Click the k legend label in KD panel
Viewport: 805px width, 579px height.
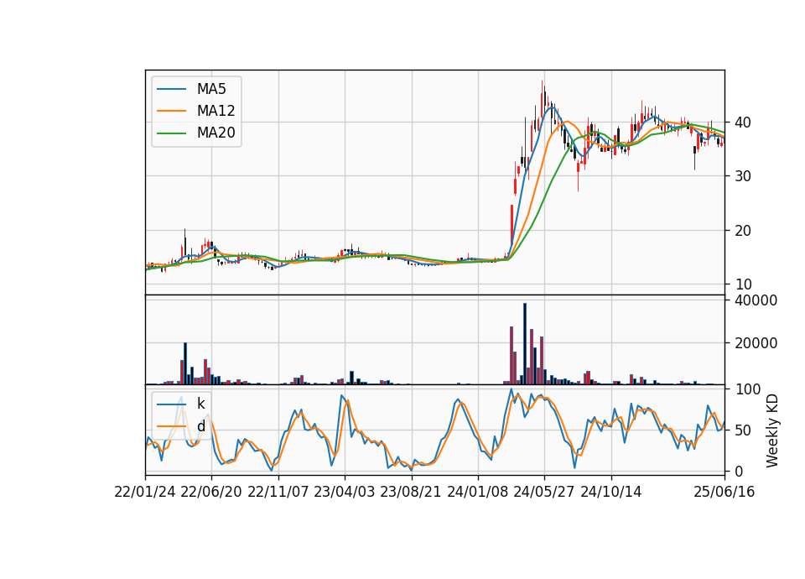coord(200,404)
